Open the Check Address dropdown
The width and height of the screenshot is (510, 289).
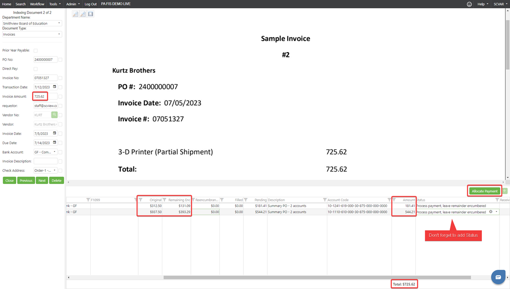click(x=45, y=171)
